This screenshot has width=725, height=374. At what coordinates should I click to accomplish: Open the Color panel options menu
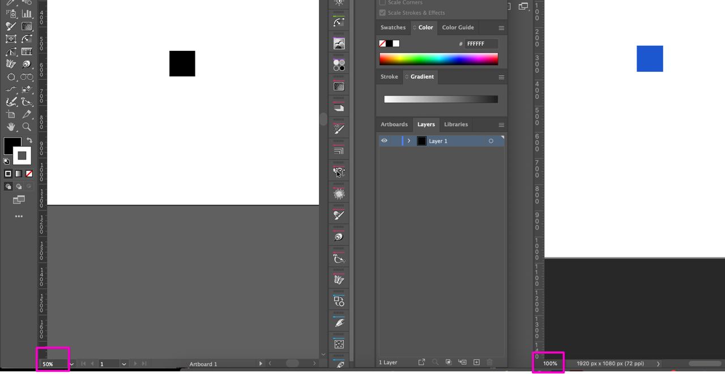(501, 28)
